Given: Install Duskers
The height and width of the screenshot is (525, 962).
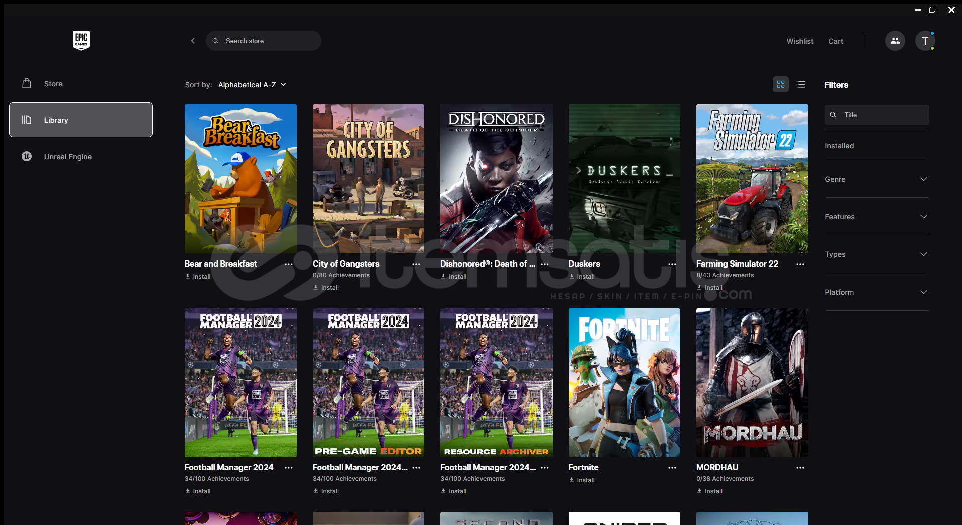Looking at the screenshot, I should click(582, 277).
